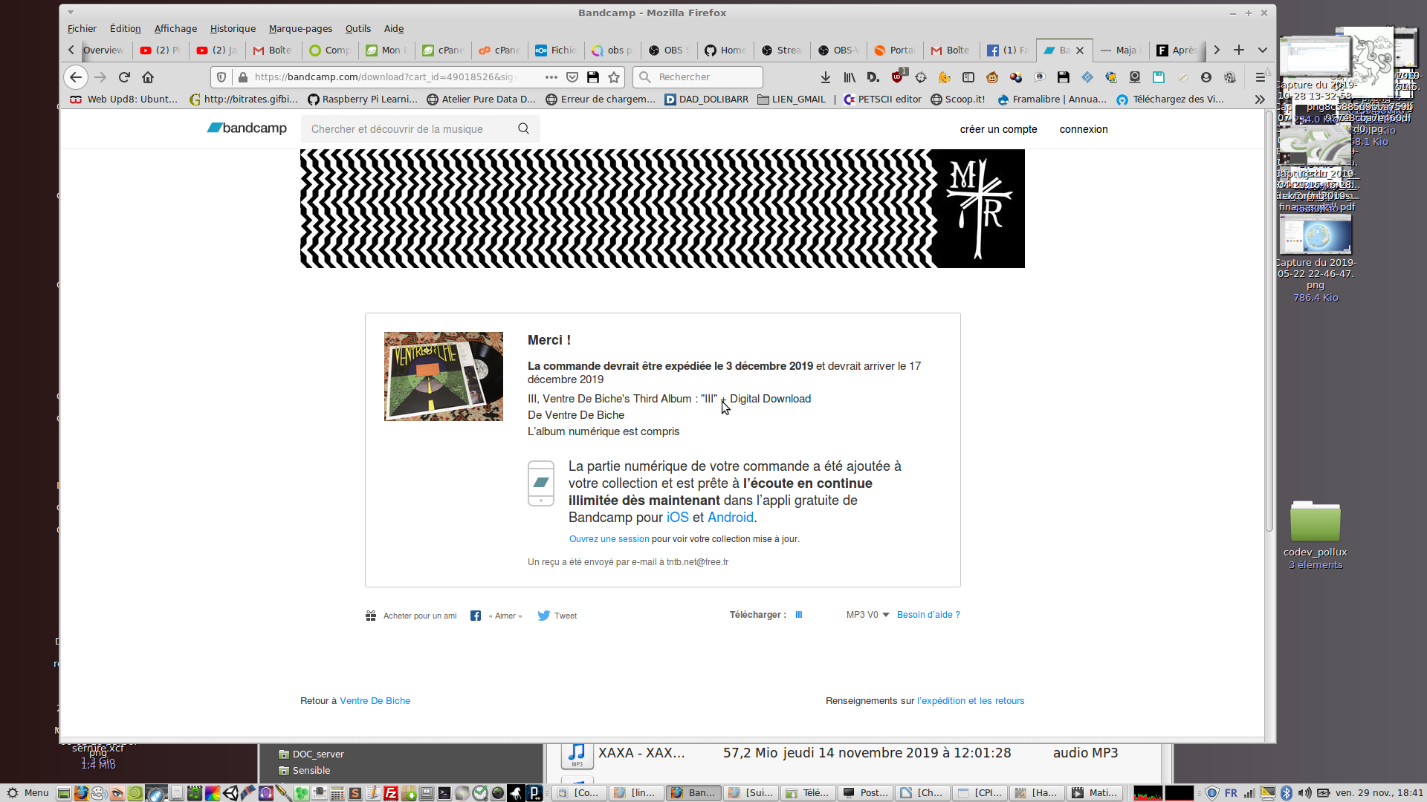The width and height of the screenshot is (1427, 802).
Task: Click the search magnifier in Bandcamp header
Action: click(x=523, y=128)
